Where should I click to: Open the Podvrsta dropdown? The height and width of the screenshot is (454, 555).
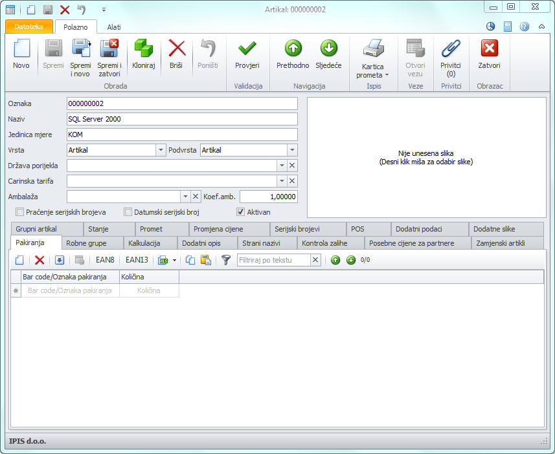(292, 150)
